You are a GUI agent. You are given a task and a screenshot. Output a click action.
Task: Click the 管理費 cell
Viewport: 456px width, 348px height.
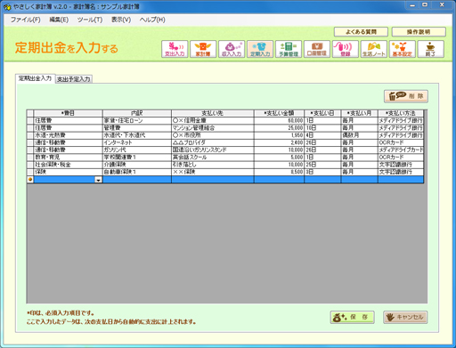(137, 128)
